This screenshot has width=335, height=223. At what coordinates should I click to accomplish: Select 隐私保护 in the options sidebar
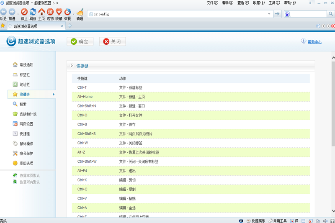click(x=26, y=154)
